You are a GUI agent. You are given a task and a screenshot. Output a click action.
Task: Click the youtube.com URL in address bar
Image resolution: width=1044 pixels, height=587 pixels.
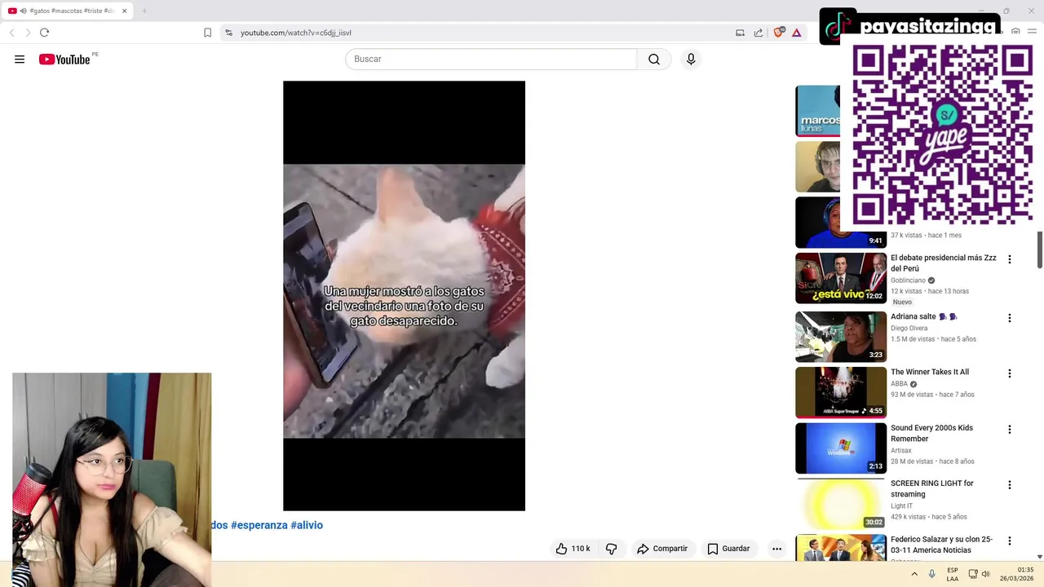[296, 33]
